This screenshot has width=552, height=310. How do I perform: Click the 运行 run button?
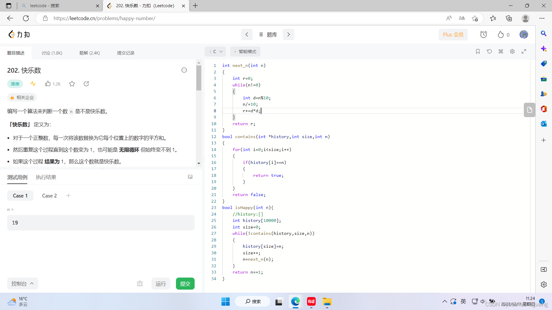click(x=161, y=284)
